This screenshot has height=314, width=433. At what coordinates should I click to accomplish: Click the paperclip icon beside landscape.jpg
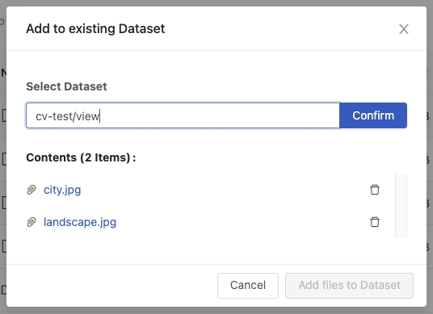(x=32, y=222)
